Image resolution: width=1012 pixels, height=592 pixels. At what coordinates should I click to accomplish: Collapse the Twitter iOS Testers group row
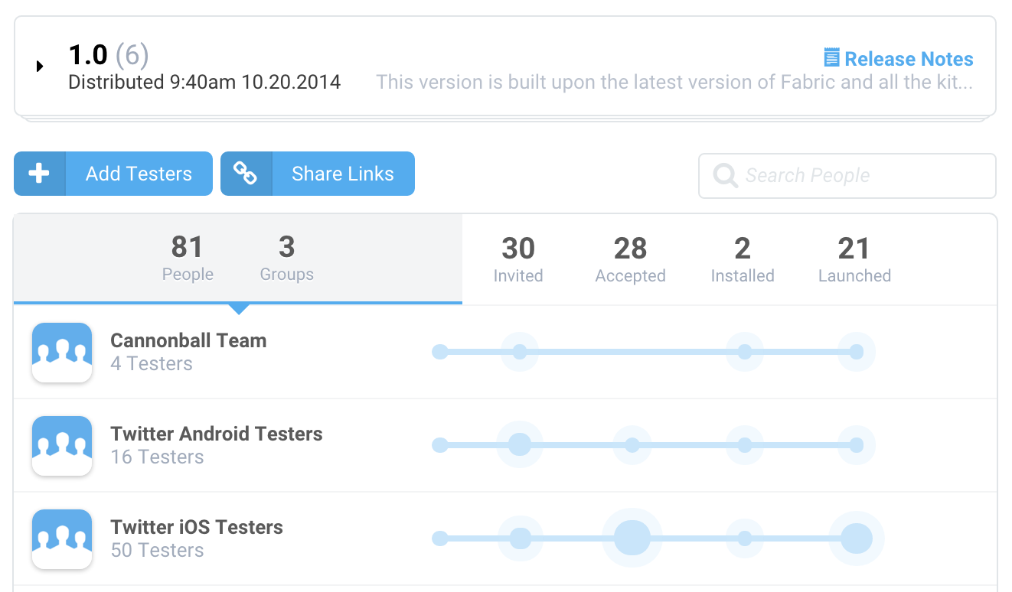coord(196,526)
